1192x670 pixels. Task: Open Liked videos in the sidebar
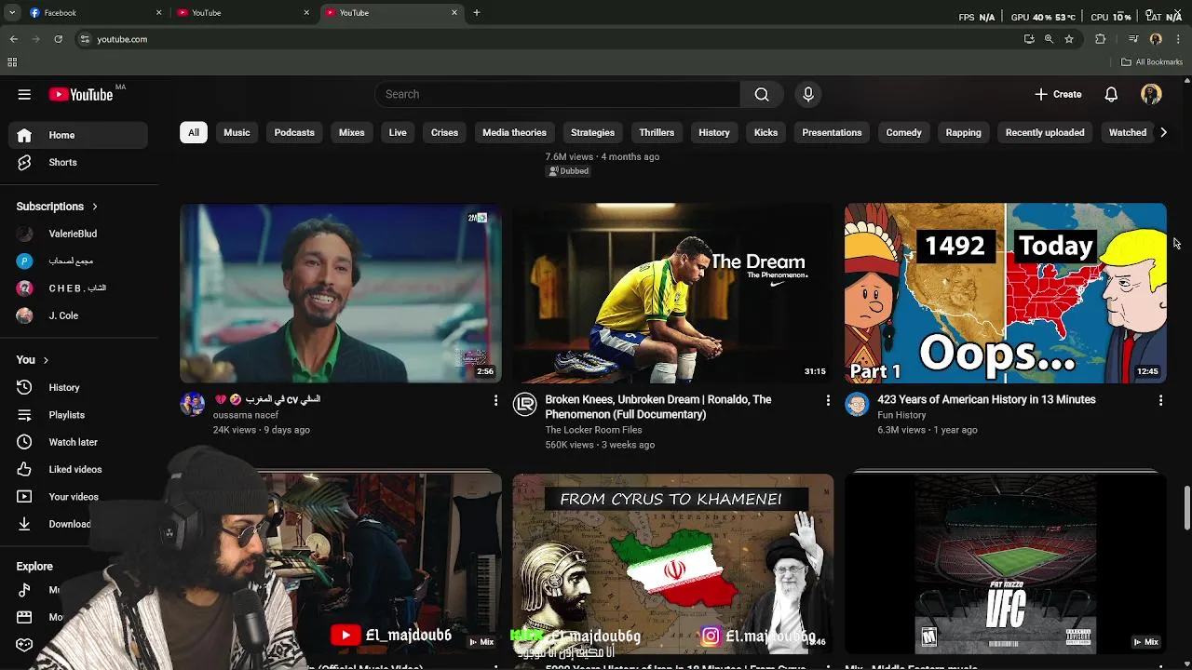coord(78,469)
